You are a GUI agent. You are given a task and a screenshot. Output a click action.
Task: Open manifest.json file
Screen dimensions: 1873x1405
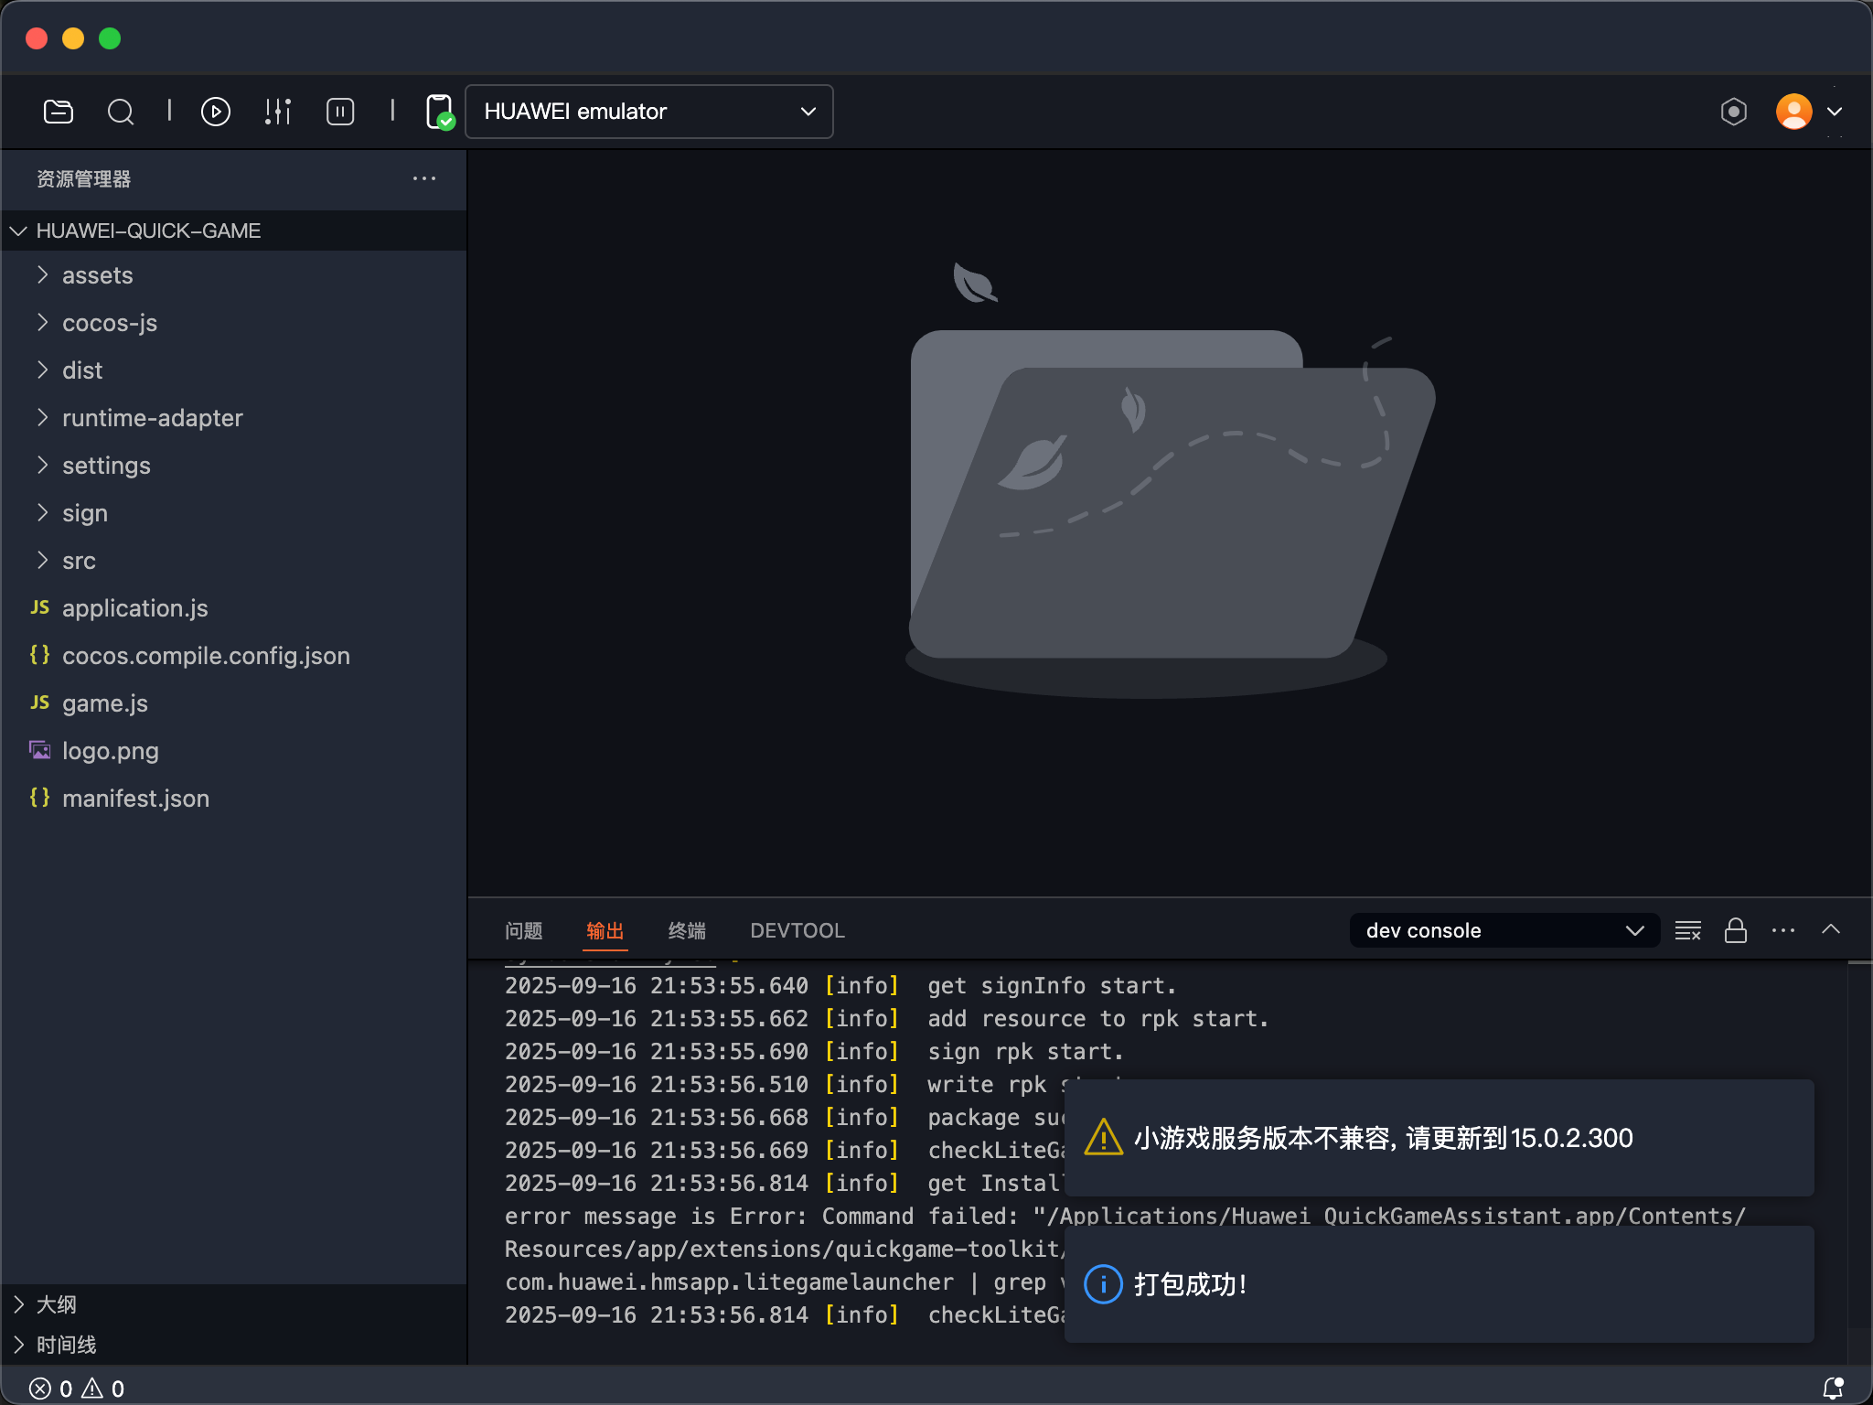coord(135,799)
